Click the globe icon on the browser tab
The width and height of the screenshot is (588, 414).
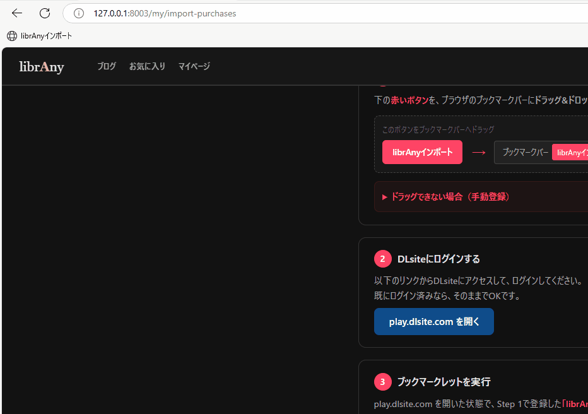11,36
